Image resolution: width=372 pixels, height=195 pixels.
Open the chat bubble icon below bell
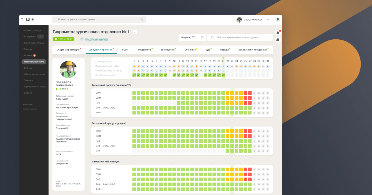point(278,40)
